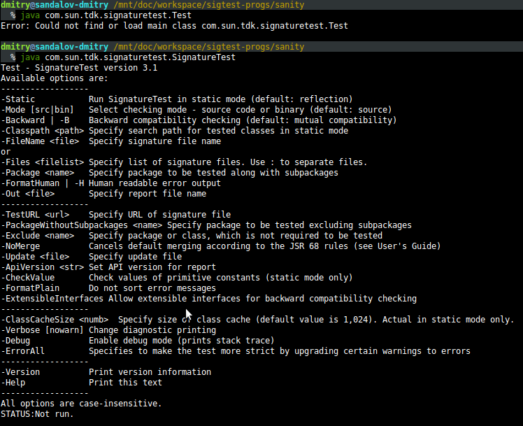Click the -Static option text
Viewport: 523px width, 426px height.
tap(18, 99)
